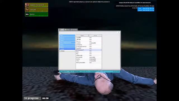179x101 pixels.
Task: Open the middle tab between Cmds and Settings
Action: [x=67, y=29]
